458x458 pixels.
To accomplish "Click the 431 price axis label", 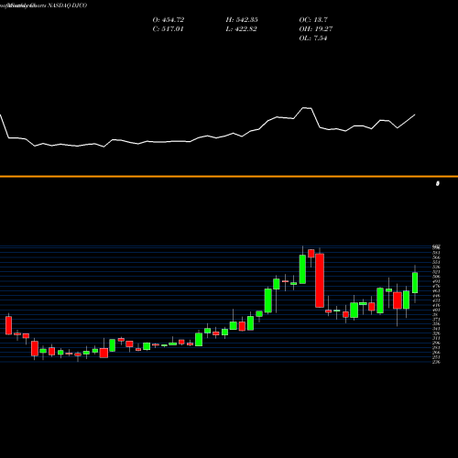I will point(437,300).
